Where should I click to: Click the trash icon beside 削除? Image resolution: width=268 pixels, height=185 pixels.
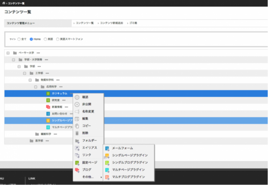pyautogui.click(x=77, y=133)
